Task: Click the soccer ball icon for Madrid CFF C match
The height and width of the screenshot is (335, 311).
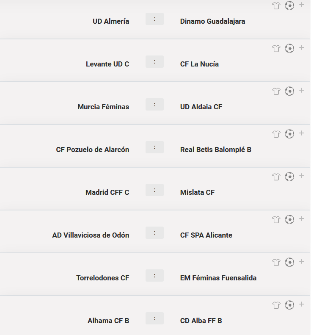Action: click(x=289, y=177)
